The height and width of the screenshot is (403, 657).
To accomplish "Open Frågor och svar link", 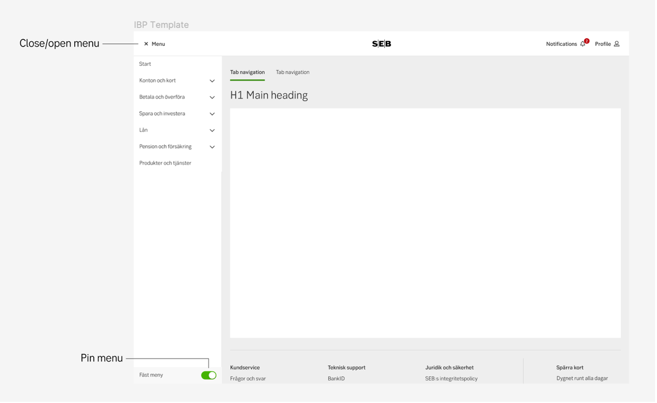I will point(248,378).
